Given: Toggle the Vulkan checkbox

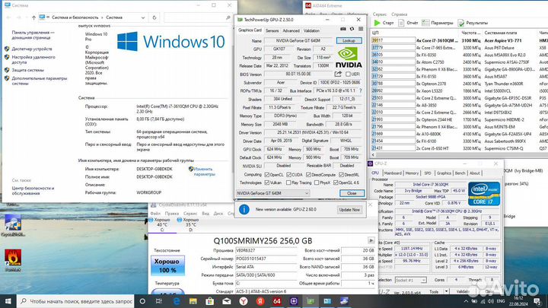Looking at the screenshot, I should click(x=267, y=183).
